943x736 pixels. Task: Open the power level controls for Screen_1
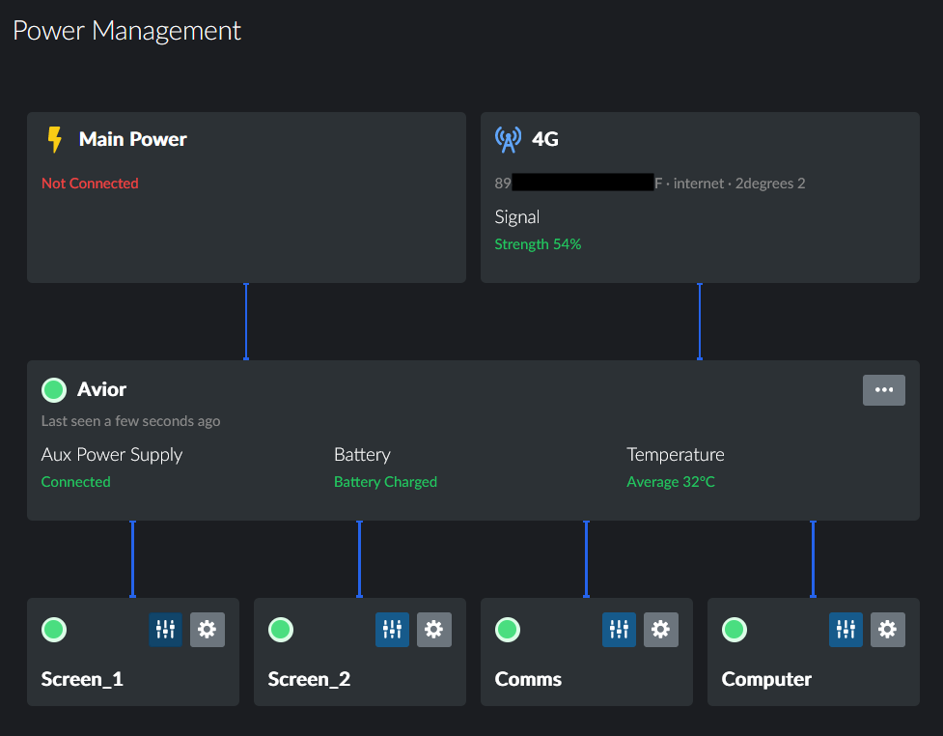click(x=165, y=629)
